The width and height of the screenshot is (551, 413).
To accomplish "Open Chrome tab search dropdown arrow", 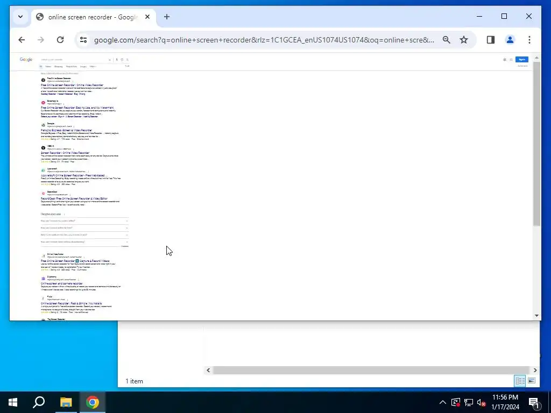I will pyautogui.click(x=20, y=17).
